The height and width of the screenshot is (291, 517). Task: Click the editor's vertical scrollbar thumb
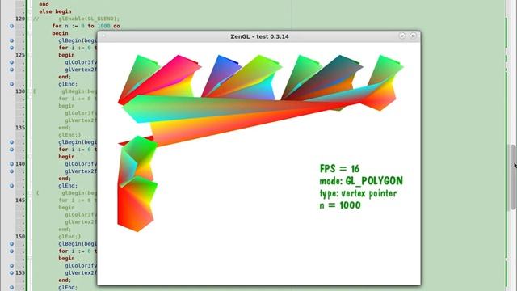(x=513, y=177)
